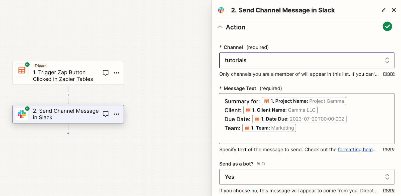Open the three-dot menu on the Trigger step
401x196 pixels.
pos(117,73)
